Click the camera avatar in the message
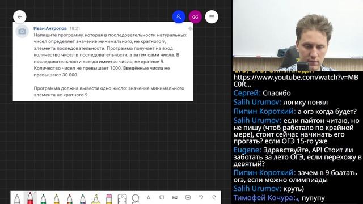Viewport: 363px width, 204px height. 22,31
